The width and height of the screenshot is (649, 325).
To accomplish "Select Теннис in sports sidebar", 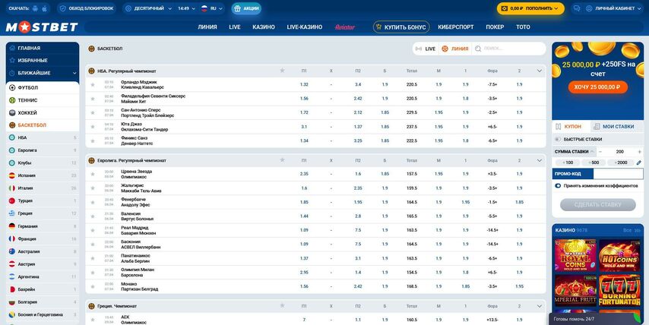I will pos(43,100).
